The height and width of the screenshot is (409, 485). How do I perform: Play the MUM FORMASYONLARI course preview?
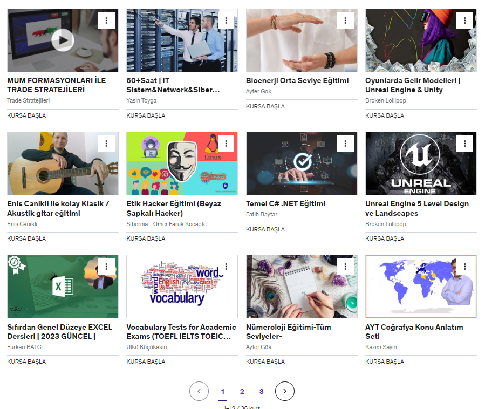63,40
